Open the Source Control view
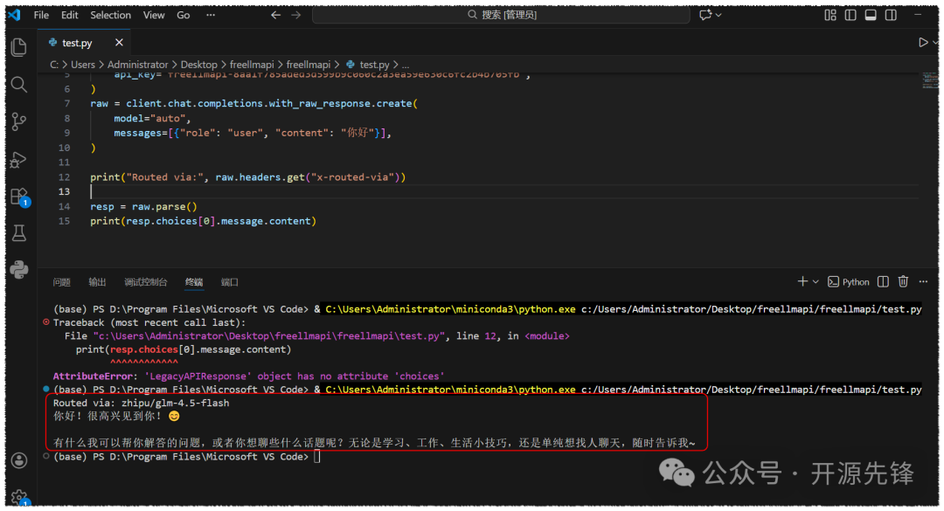The height and width of the screenshot is (511, 944). click(18, 121)
